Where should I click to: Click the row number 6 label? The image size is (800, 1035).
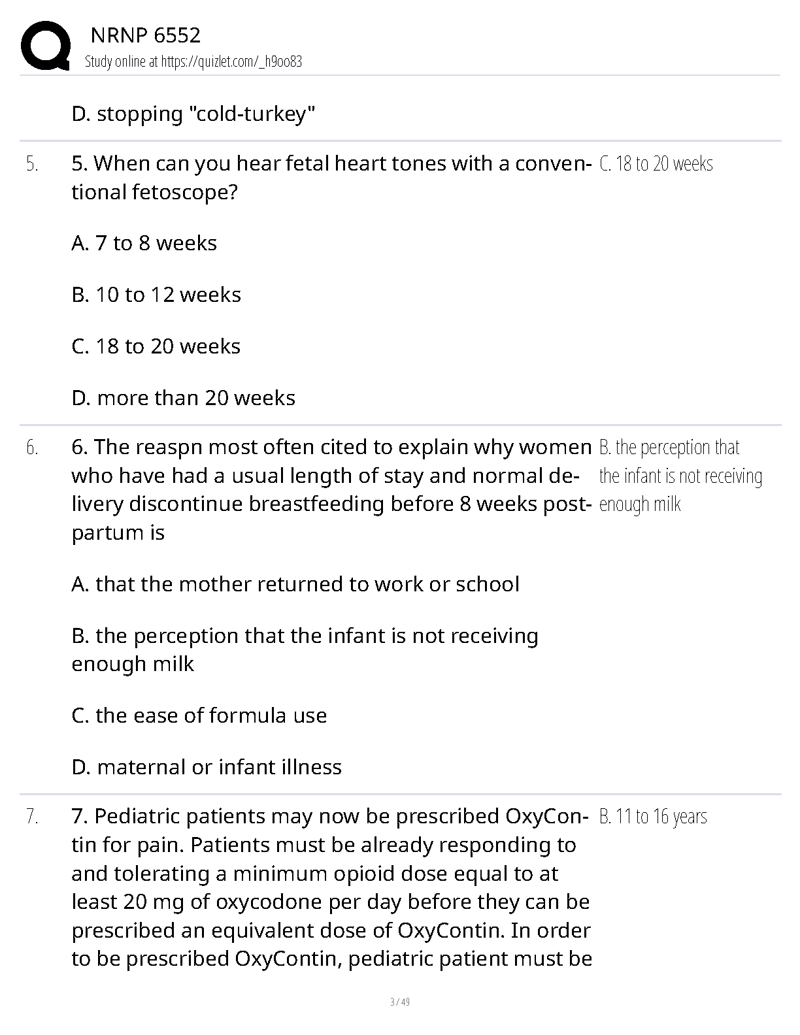tap(32, 448)
